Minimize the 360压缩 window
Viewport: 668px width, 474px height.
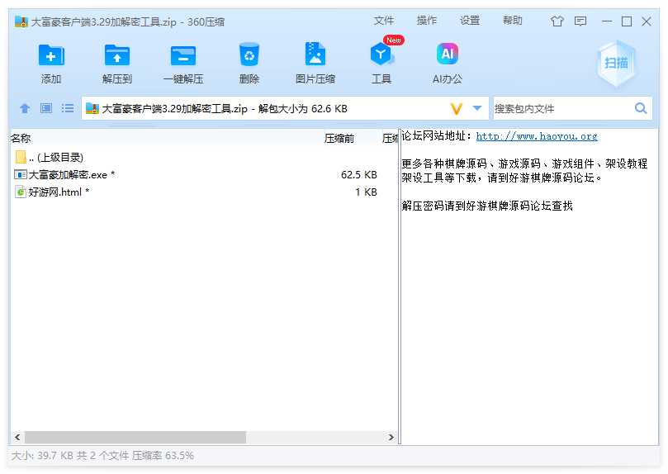point(607,21)
